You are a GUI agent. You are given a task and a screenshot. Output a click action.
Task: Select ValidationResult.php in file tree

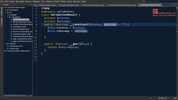click(x=23, y=36)
